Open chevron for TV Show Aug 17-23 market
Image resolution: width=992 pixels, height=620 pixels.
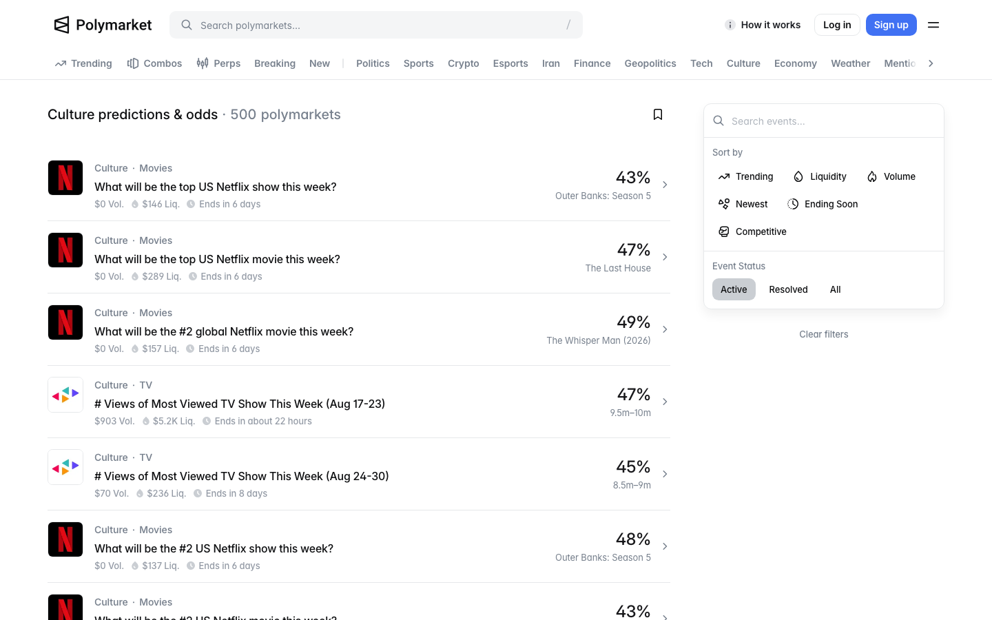[x=665, y=402]
